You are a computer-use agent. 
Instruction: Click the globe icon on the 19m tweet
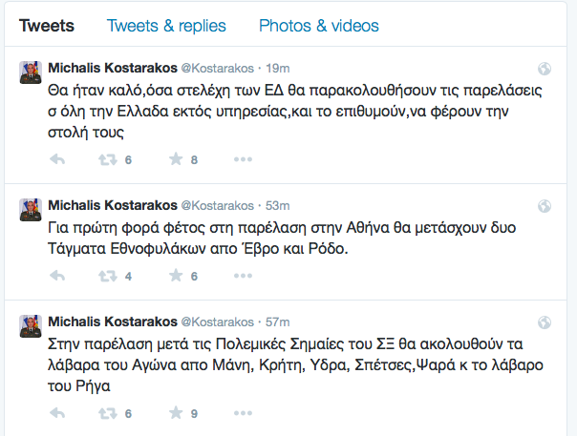click(x=545, y=69)
